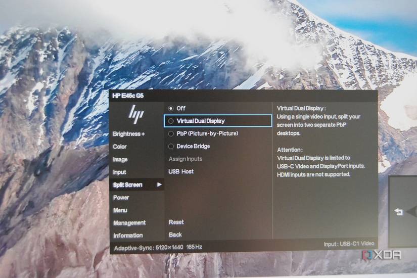
Task: Open the USB Host option
Action: click(181, 171)
